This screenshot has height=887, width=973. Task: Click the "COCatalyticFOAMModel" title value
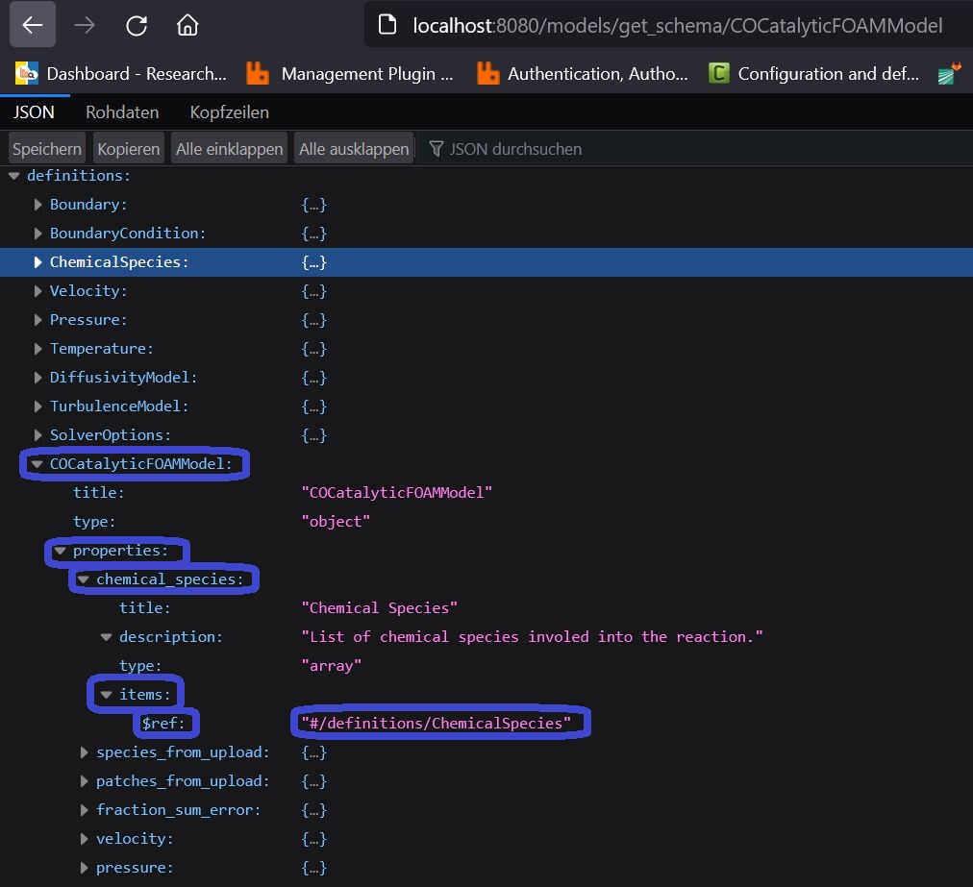(396, 492)
